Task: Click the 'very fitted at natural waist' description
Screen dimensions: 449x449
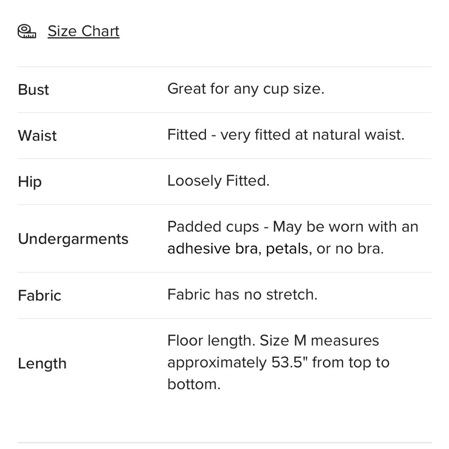Action: [x=313, y=135]
